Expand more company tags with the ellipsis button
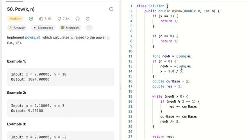Screen dimensions: 250x140 click(x=89, y=28)
